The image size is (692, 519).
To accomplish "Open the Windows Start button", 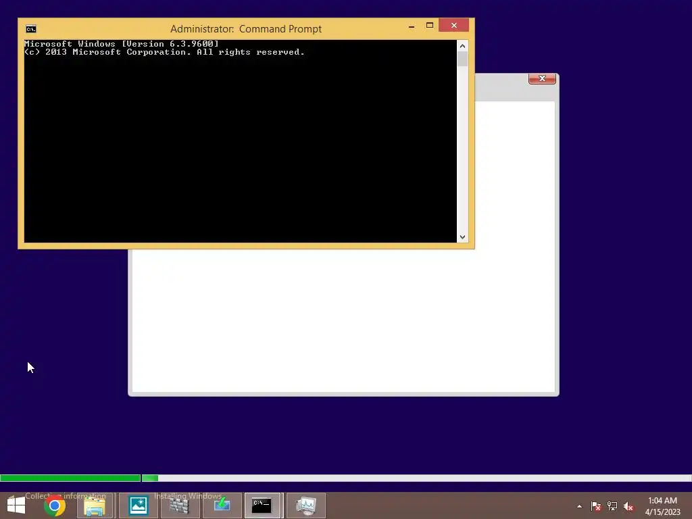I will pyautogui.click(x=16, y=505).
